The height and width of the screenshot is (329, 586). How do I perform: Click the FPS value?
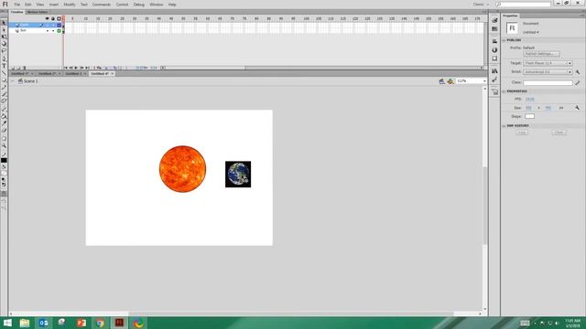click(530, 99)
